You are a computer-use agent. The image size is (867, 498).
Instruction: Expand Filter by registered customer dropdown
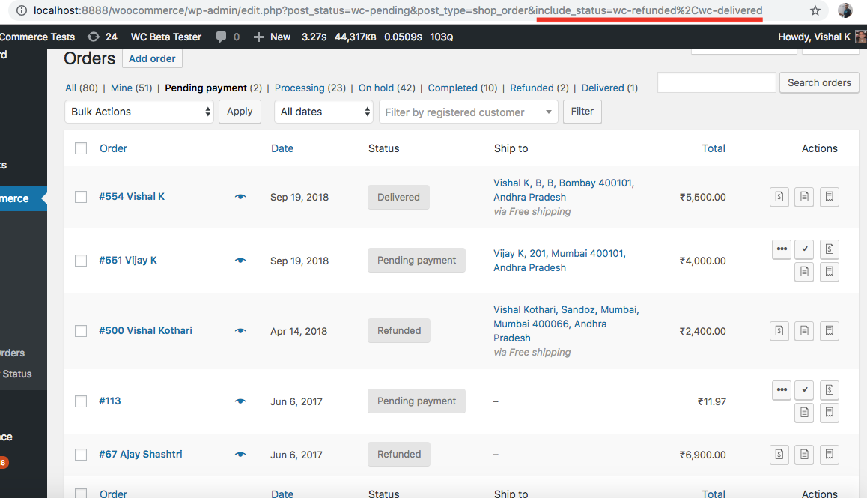(469, 112)
